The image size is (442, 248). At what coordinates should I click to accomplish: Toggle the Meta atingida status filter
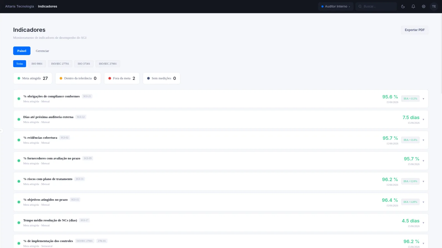click(x=33, y=78)
